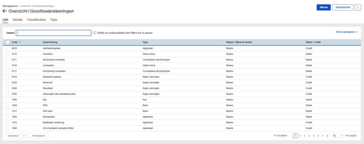Screen dimensions: 364x144
Task: Click the Code column sort arrow
Action: coord(20,42)
